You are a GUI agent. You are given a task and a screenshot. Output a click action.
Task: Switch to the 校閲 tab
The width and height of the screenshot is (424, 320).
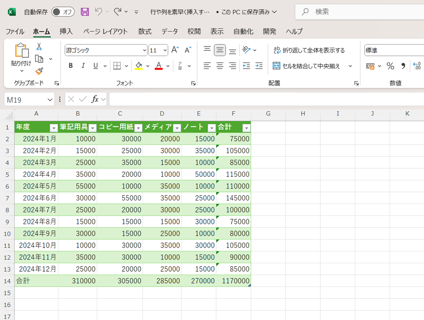[194, 31]
